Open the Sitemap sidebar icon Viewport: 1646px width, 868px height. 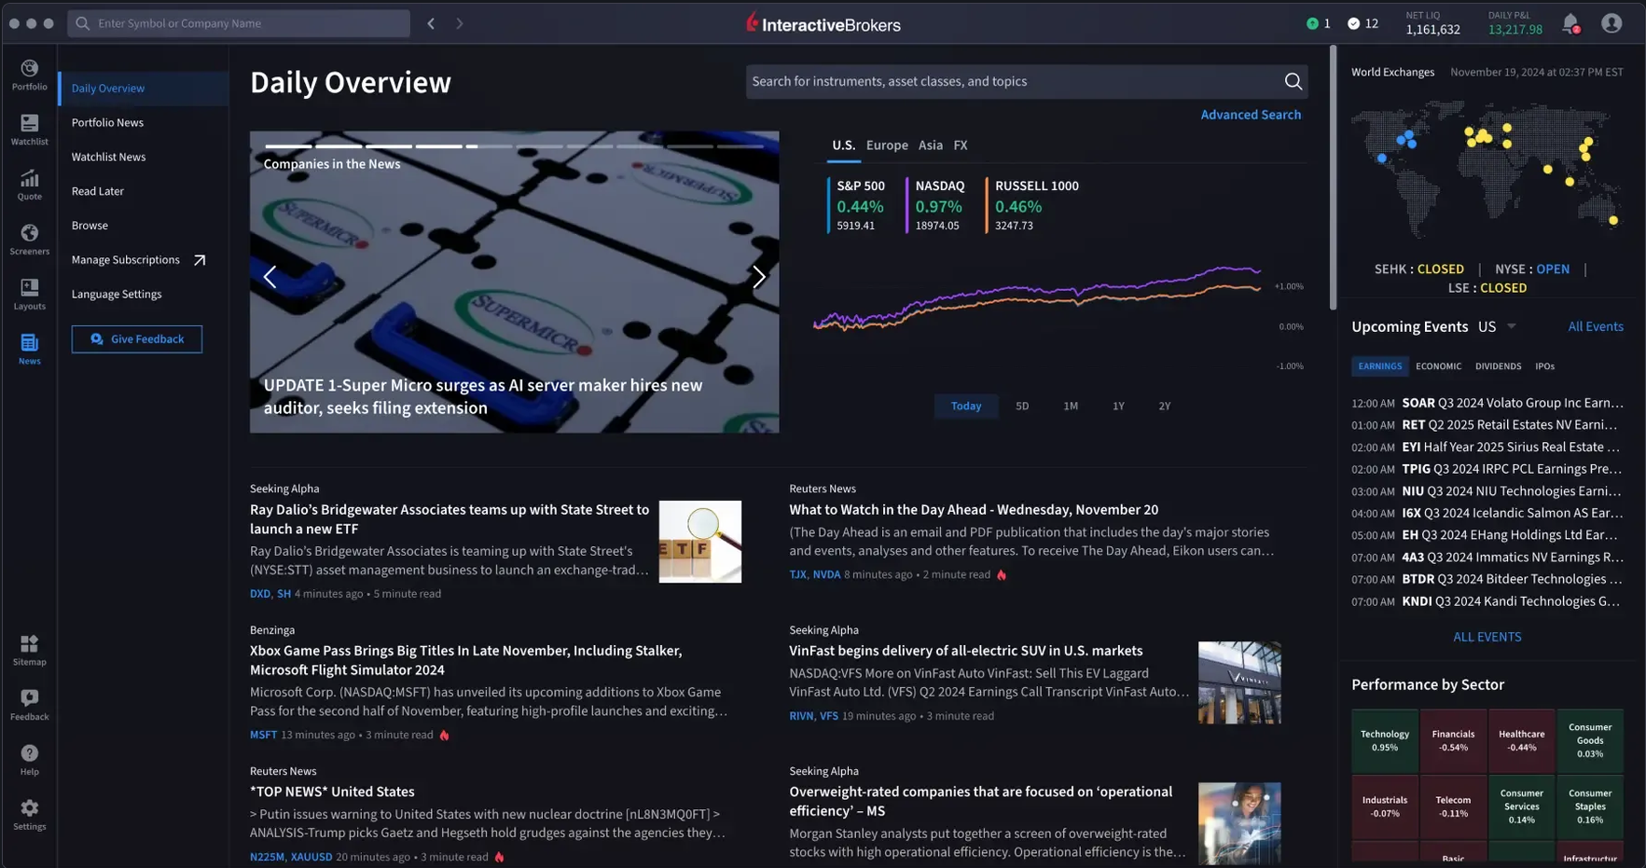click(x=29, y=651)
